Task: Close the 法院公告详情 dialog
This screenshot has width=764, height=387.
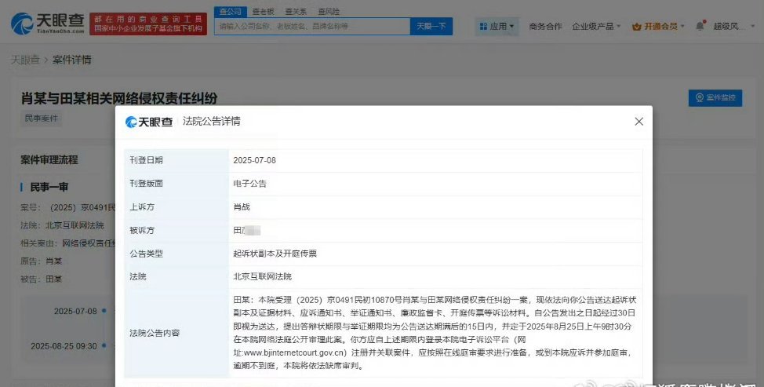Action: pyautogui.click(x=638, y=122)
